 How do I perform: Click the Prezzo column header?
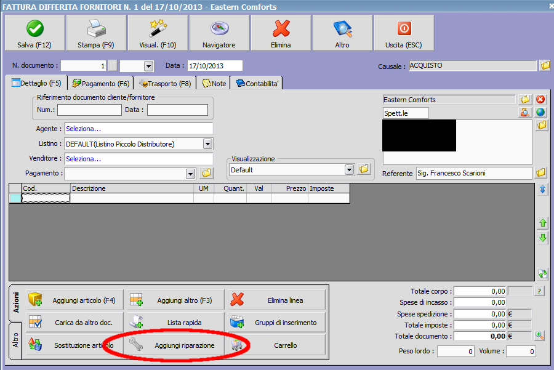click(x=290, y=188)
